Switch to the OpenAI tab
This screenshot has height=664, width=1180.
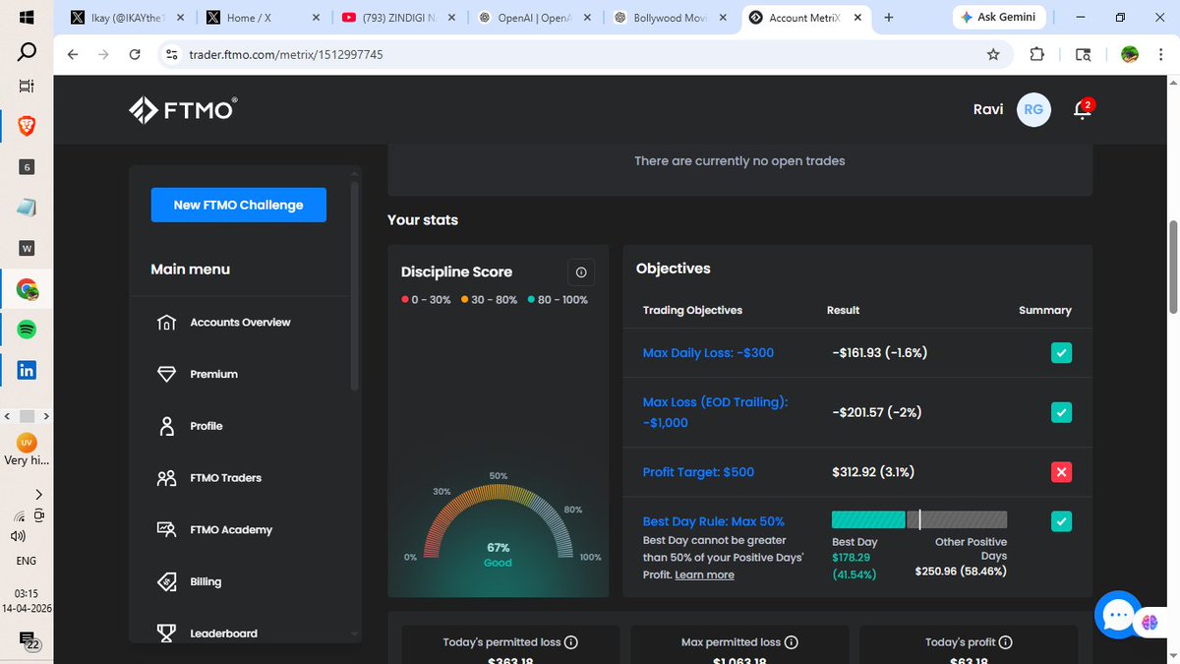coord(531,17)
